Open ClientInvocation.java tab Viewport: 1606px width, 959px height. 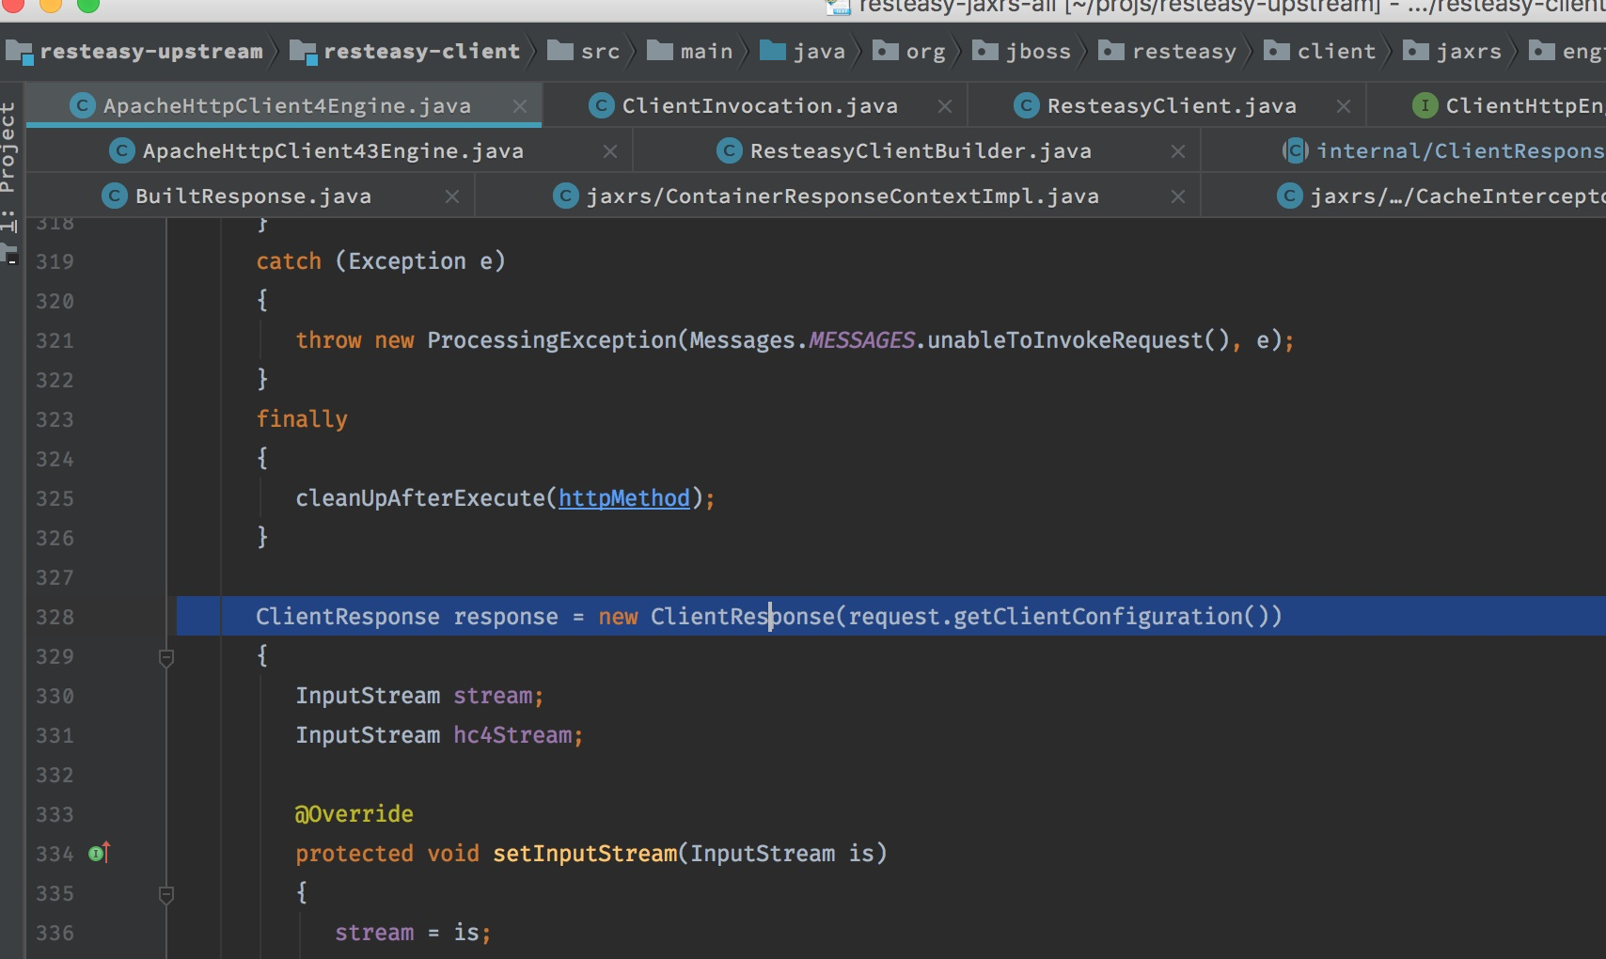tap(758, 106)
